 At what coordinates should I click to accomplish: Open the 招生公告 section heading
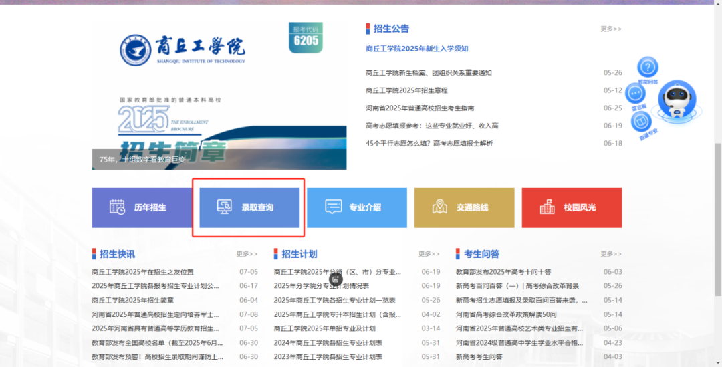(391, 29)
